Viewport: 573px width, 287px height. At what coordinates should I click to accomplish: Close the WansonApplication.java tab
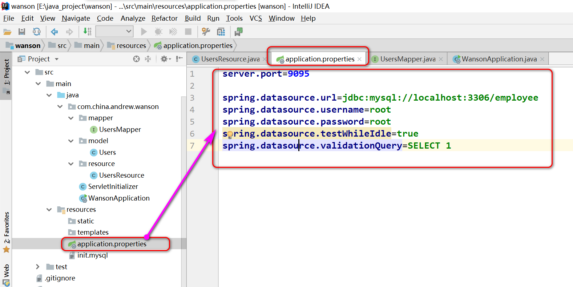542,59
